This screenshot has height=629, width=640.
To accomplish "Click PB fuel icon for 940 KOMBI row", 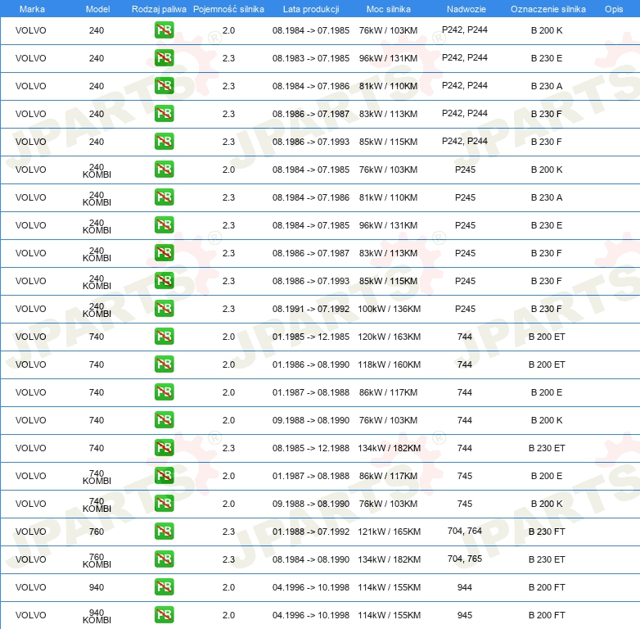I will pyautogui.click(x=164, y=615).
